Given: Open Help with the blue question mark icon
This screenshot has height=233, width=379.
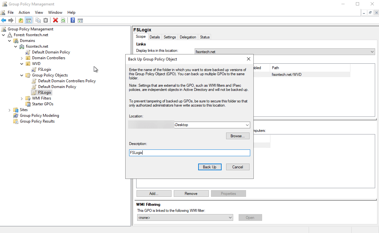Looking at the screenshot, I should click(73, 20).
